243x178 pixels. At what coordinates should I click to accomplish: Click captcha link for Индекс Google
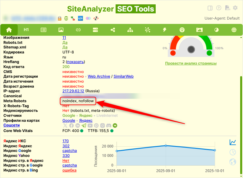70,151
